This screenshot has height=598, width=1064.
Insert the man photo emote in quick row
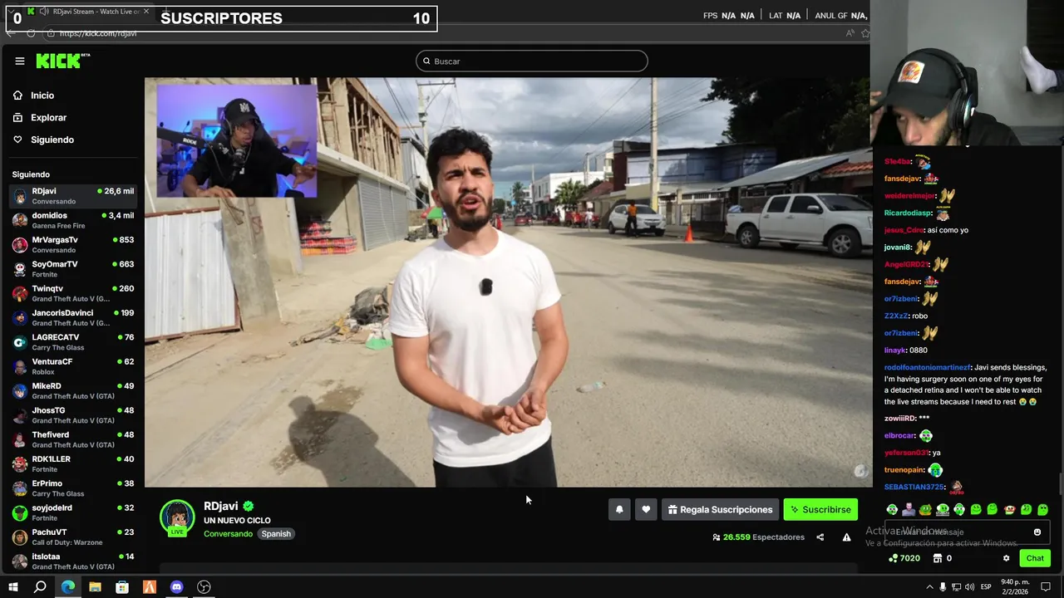(x=909, y=509)
